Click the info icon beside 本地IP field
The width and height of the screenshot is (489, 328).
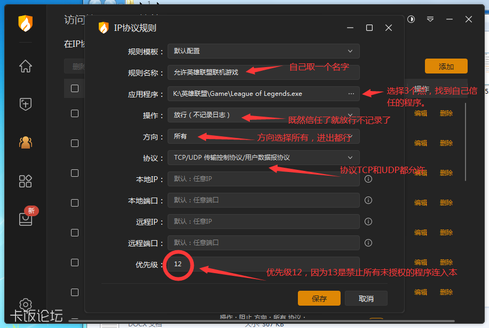click(x=367, y=179)
